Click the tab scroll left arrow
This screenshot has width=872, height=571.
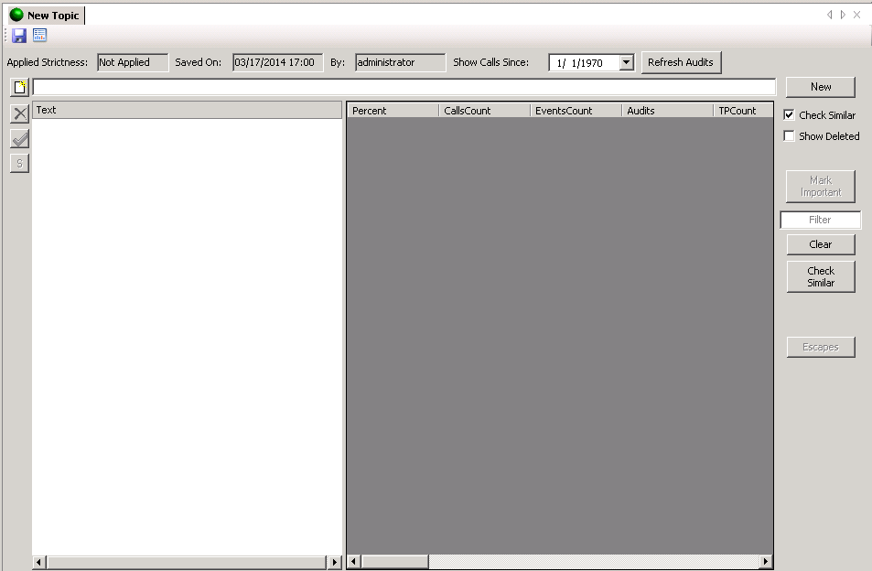pos(830,15)
